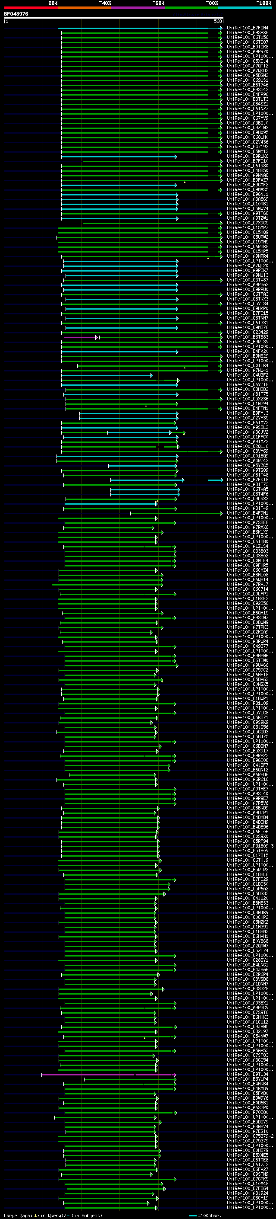Image resolution: width=276 pixels, height=1219 pixels.
Task: Select the BP048976 query title
Action: click(x=16, y=14)
